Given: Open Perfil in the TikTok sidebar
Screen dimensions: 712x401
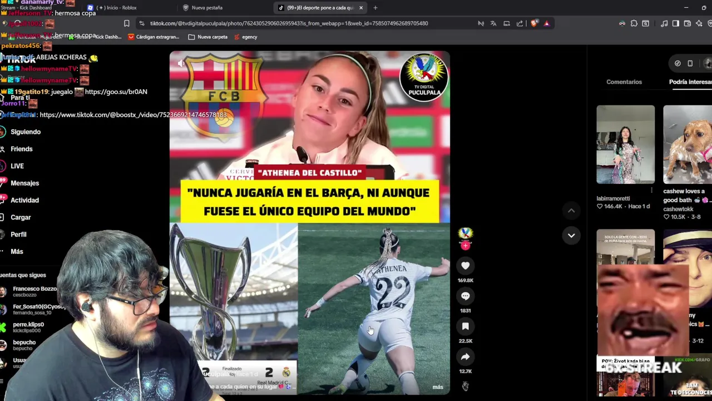Looking at the screenshot, I should click(18, 234).
